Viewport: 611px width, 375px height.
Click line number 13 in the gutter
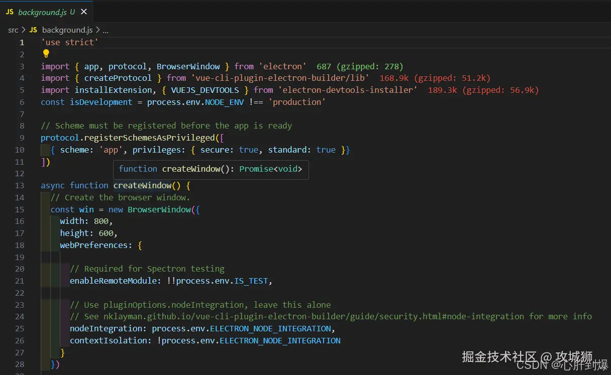point(20,186)
